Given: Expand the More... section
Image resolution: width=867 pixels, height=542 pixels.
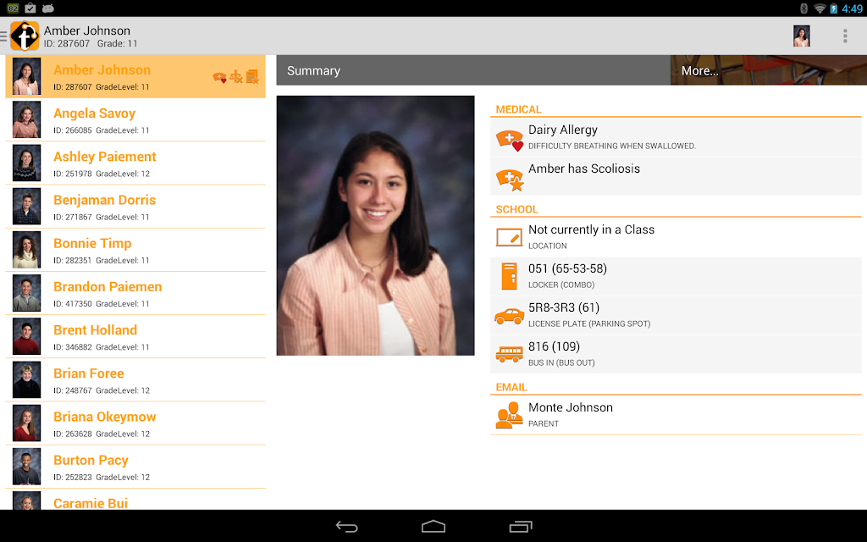Looking at the screenshot, I should tap(769, 70).
